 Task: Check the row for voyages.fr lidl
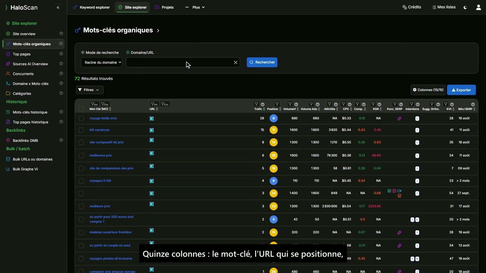[x=81, y=181]
